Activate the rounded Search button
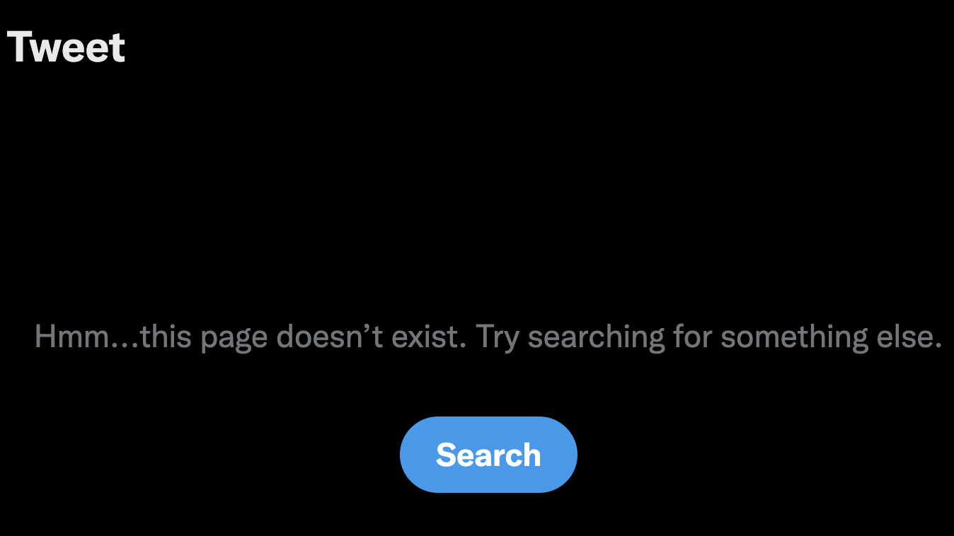This screenshot has width=954, height=536. 488,455
